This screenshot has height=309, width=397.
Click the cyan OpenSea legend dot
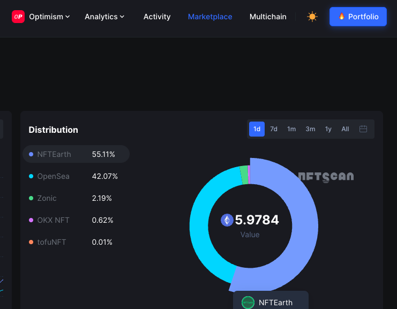(31, 176)
